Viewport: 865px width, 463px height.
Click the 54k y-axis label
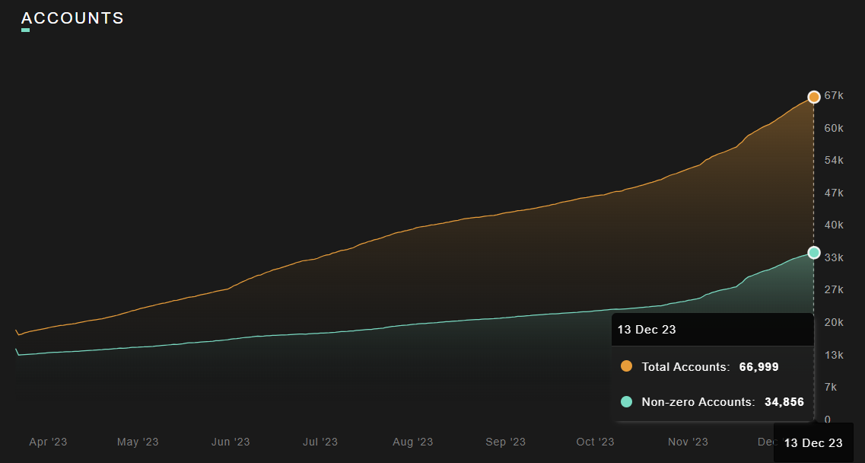[834, 160]
